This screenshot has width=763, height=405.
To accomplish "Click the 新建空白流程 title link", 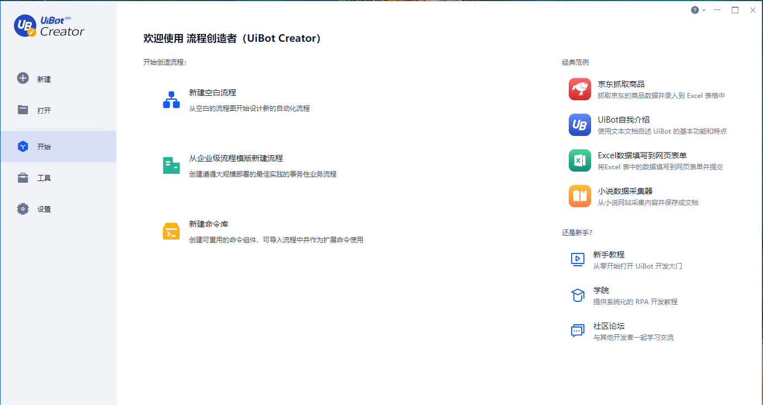I will point(213,92).
